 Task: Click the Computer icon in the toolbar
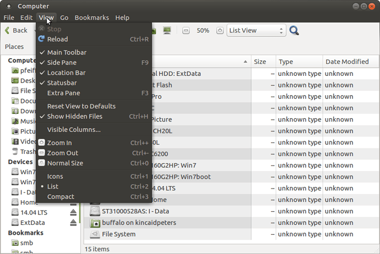click(167, 31)
